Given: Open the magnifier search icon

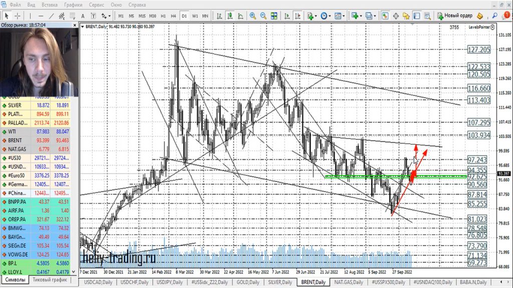Looking at the screenshot, I should (x=494, y=15).
